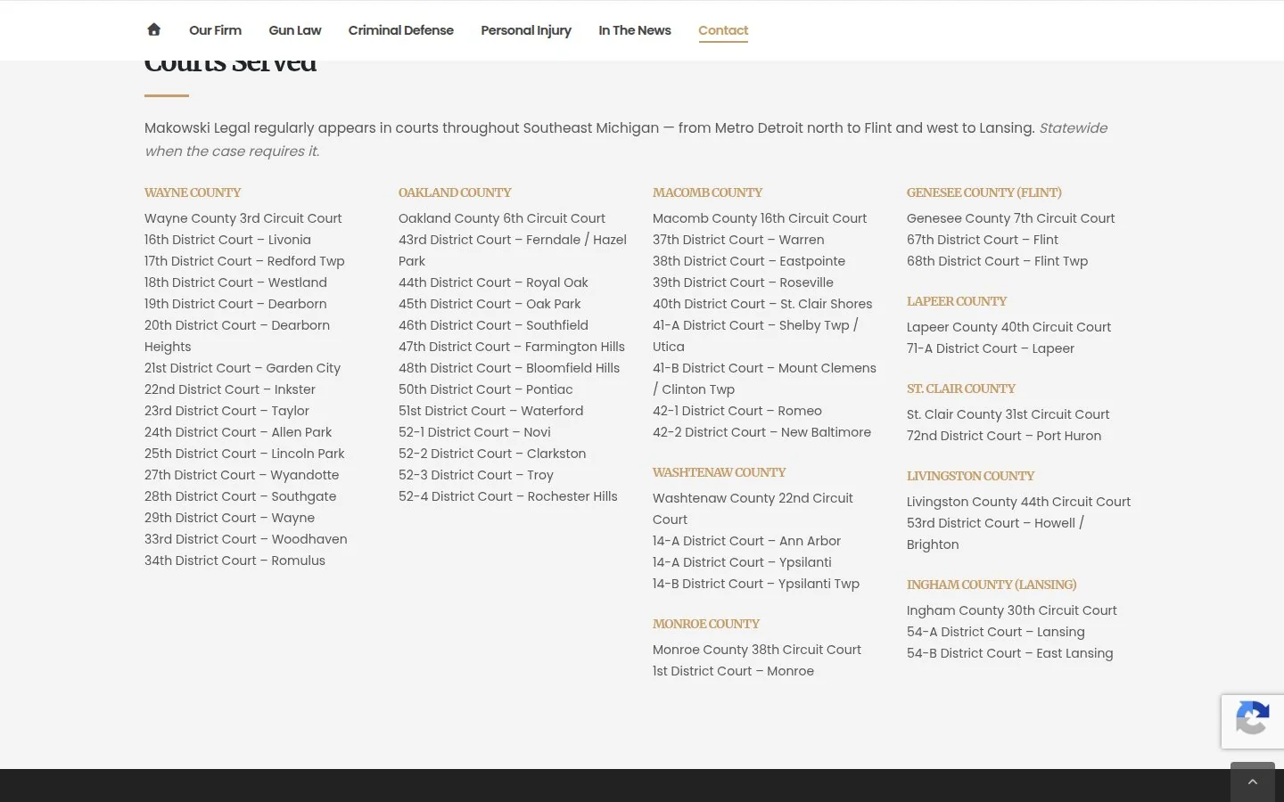Select 19th District Court – Dearborn
1284x802 pixels.
[235, 304]
